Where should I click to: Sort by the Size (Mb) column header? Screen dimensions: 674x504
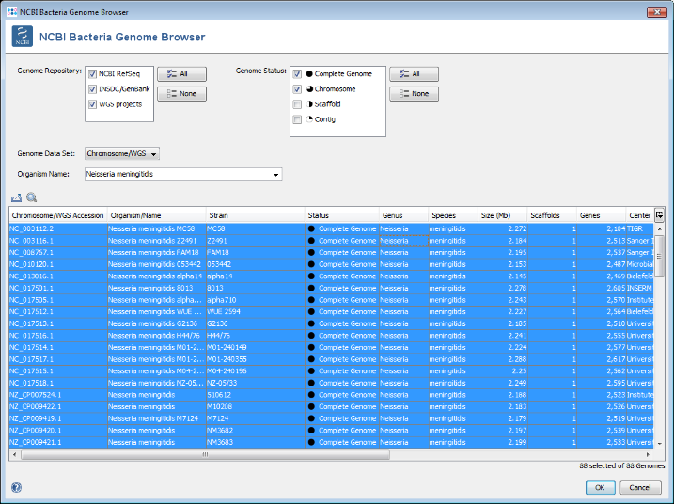click(502, 215)
